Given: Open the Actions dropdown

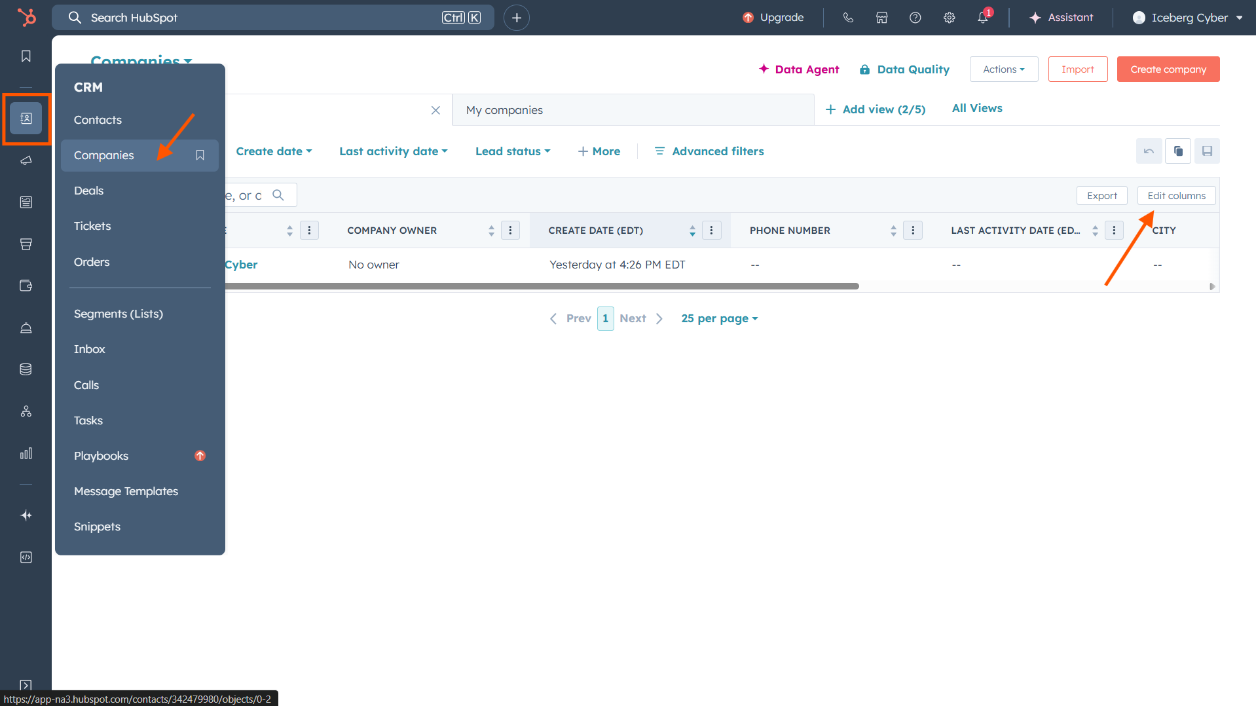Looking at the screenshot, I should tap(1004, 69).
